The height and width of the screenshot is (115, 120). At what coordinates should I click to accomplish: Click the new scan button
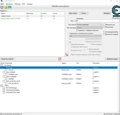pos(73,13)
